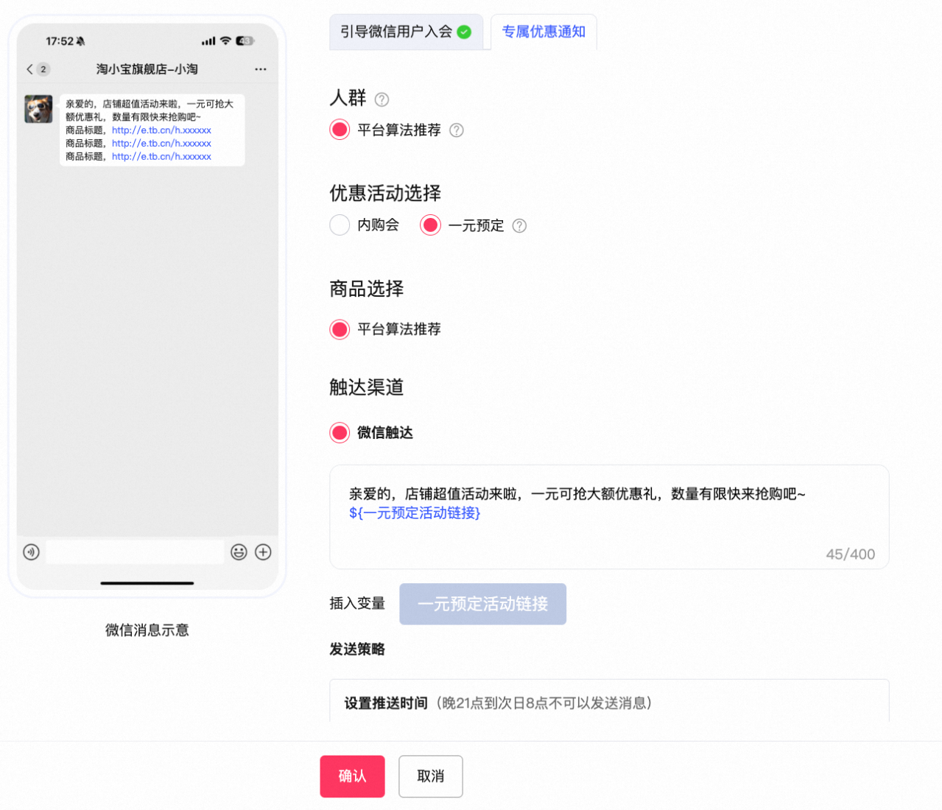The height and width of the screenshot is (810, 942).
Task: Click into the message content text area
Action: pos(609,517)
